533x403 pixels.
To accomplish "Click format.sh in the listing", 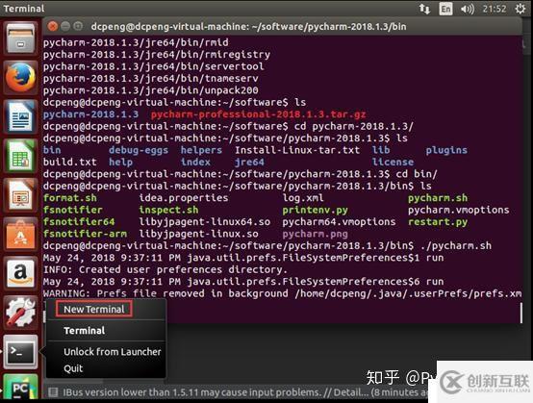I will pos(69,198).
